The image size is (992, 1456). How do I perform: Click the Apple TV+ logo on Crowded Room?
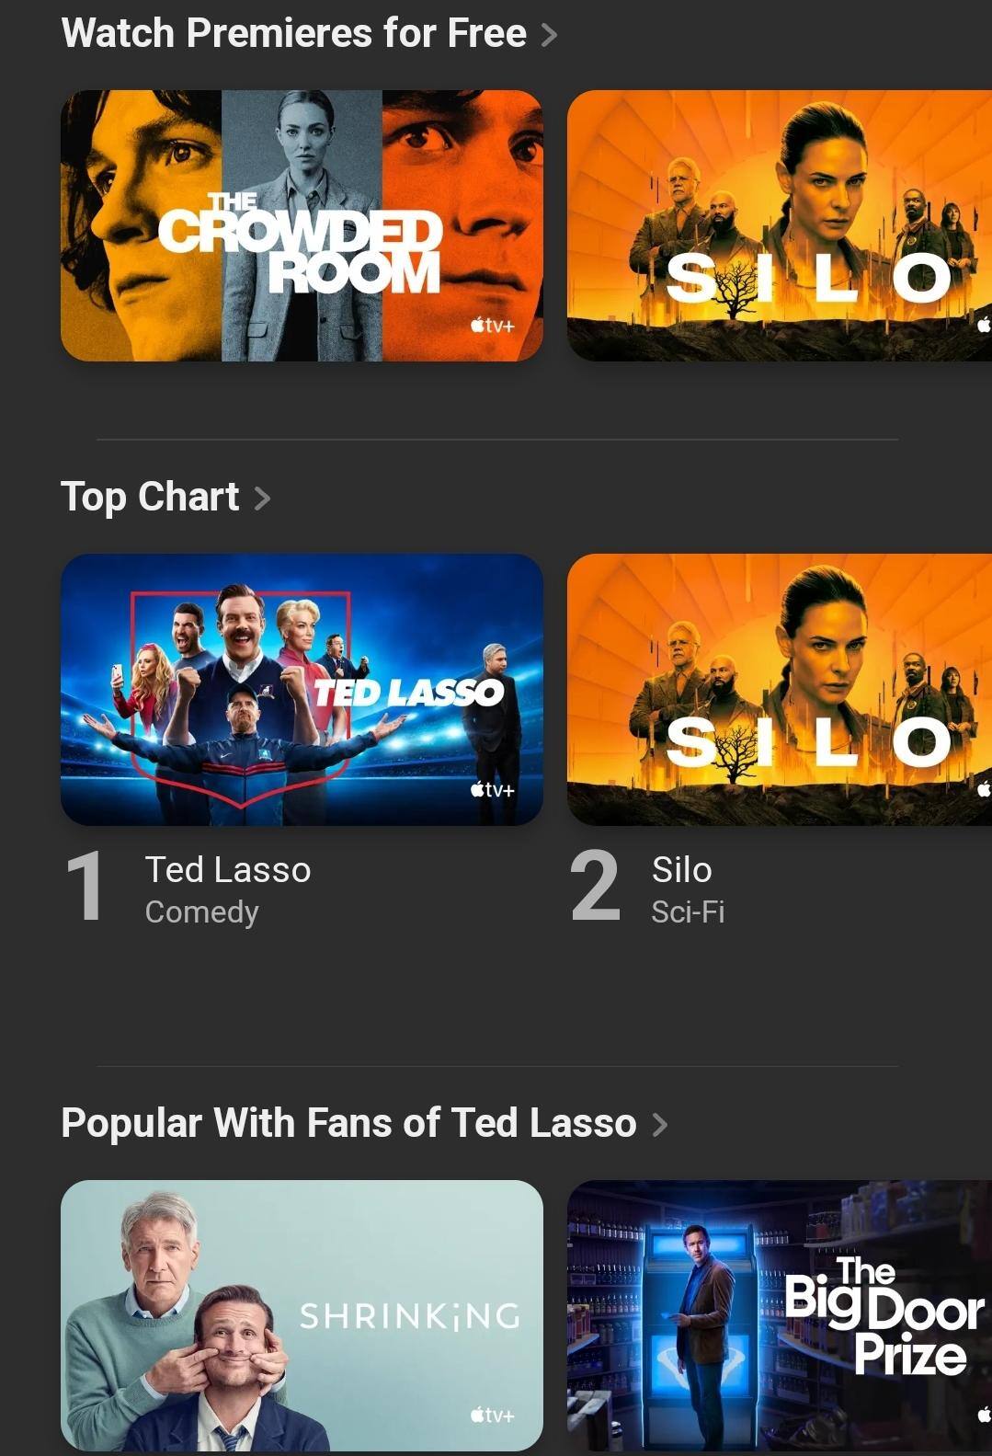coord(493,325)
